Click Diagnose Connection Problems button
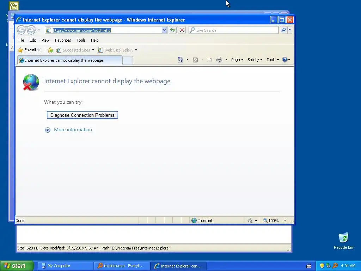The width and height of the screenshot is (361, 271). (x=82, y=115)
